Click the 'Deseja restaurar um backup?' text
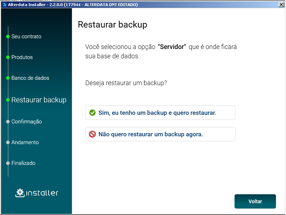The image size is (286, 215). click(126, 83)
